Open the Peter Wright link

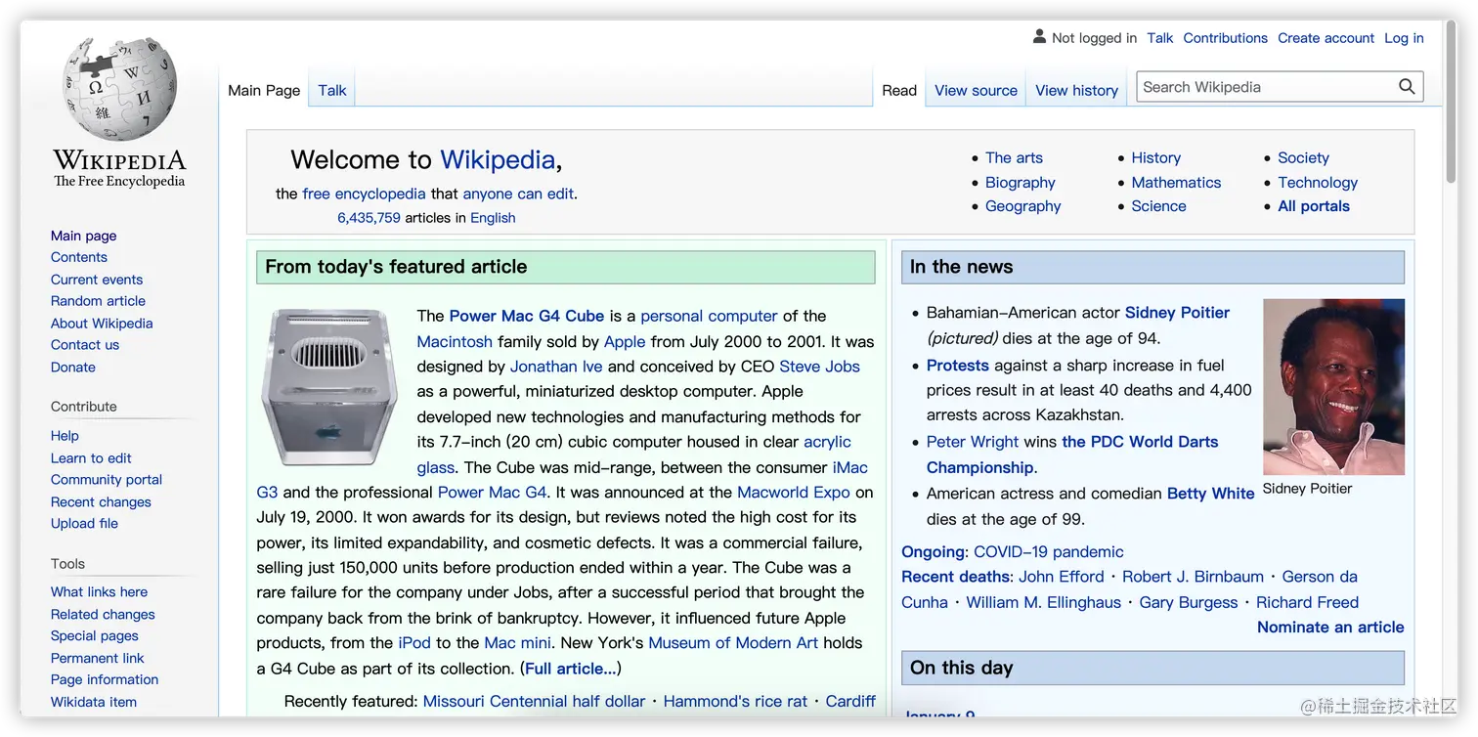[973, 442]
